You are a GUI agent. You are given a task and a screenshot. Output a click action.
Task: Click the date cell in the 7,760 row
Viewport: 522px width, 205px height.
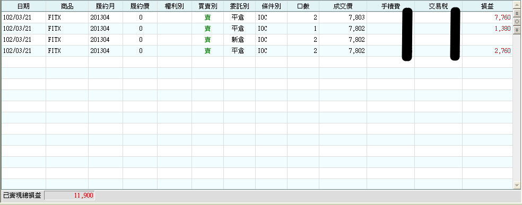24,17
